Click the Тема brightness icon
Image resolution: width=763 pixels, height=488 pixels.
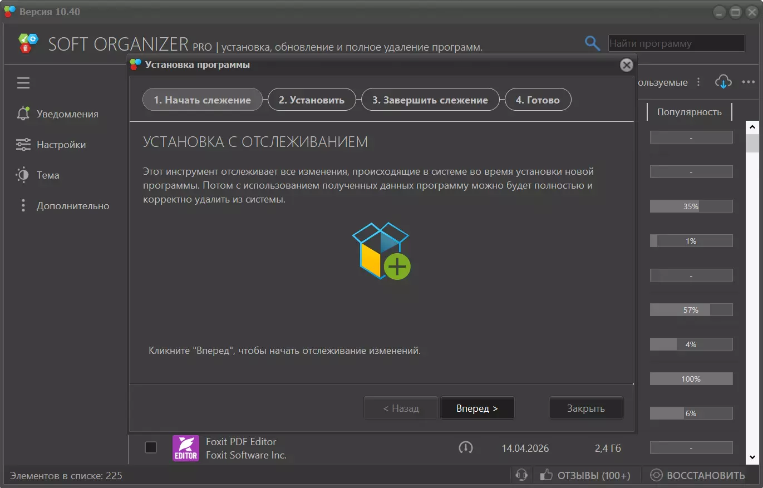coord(23,175)
